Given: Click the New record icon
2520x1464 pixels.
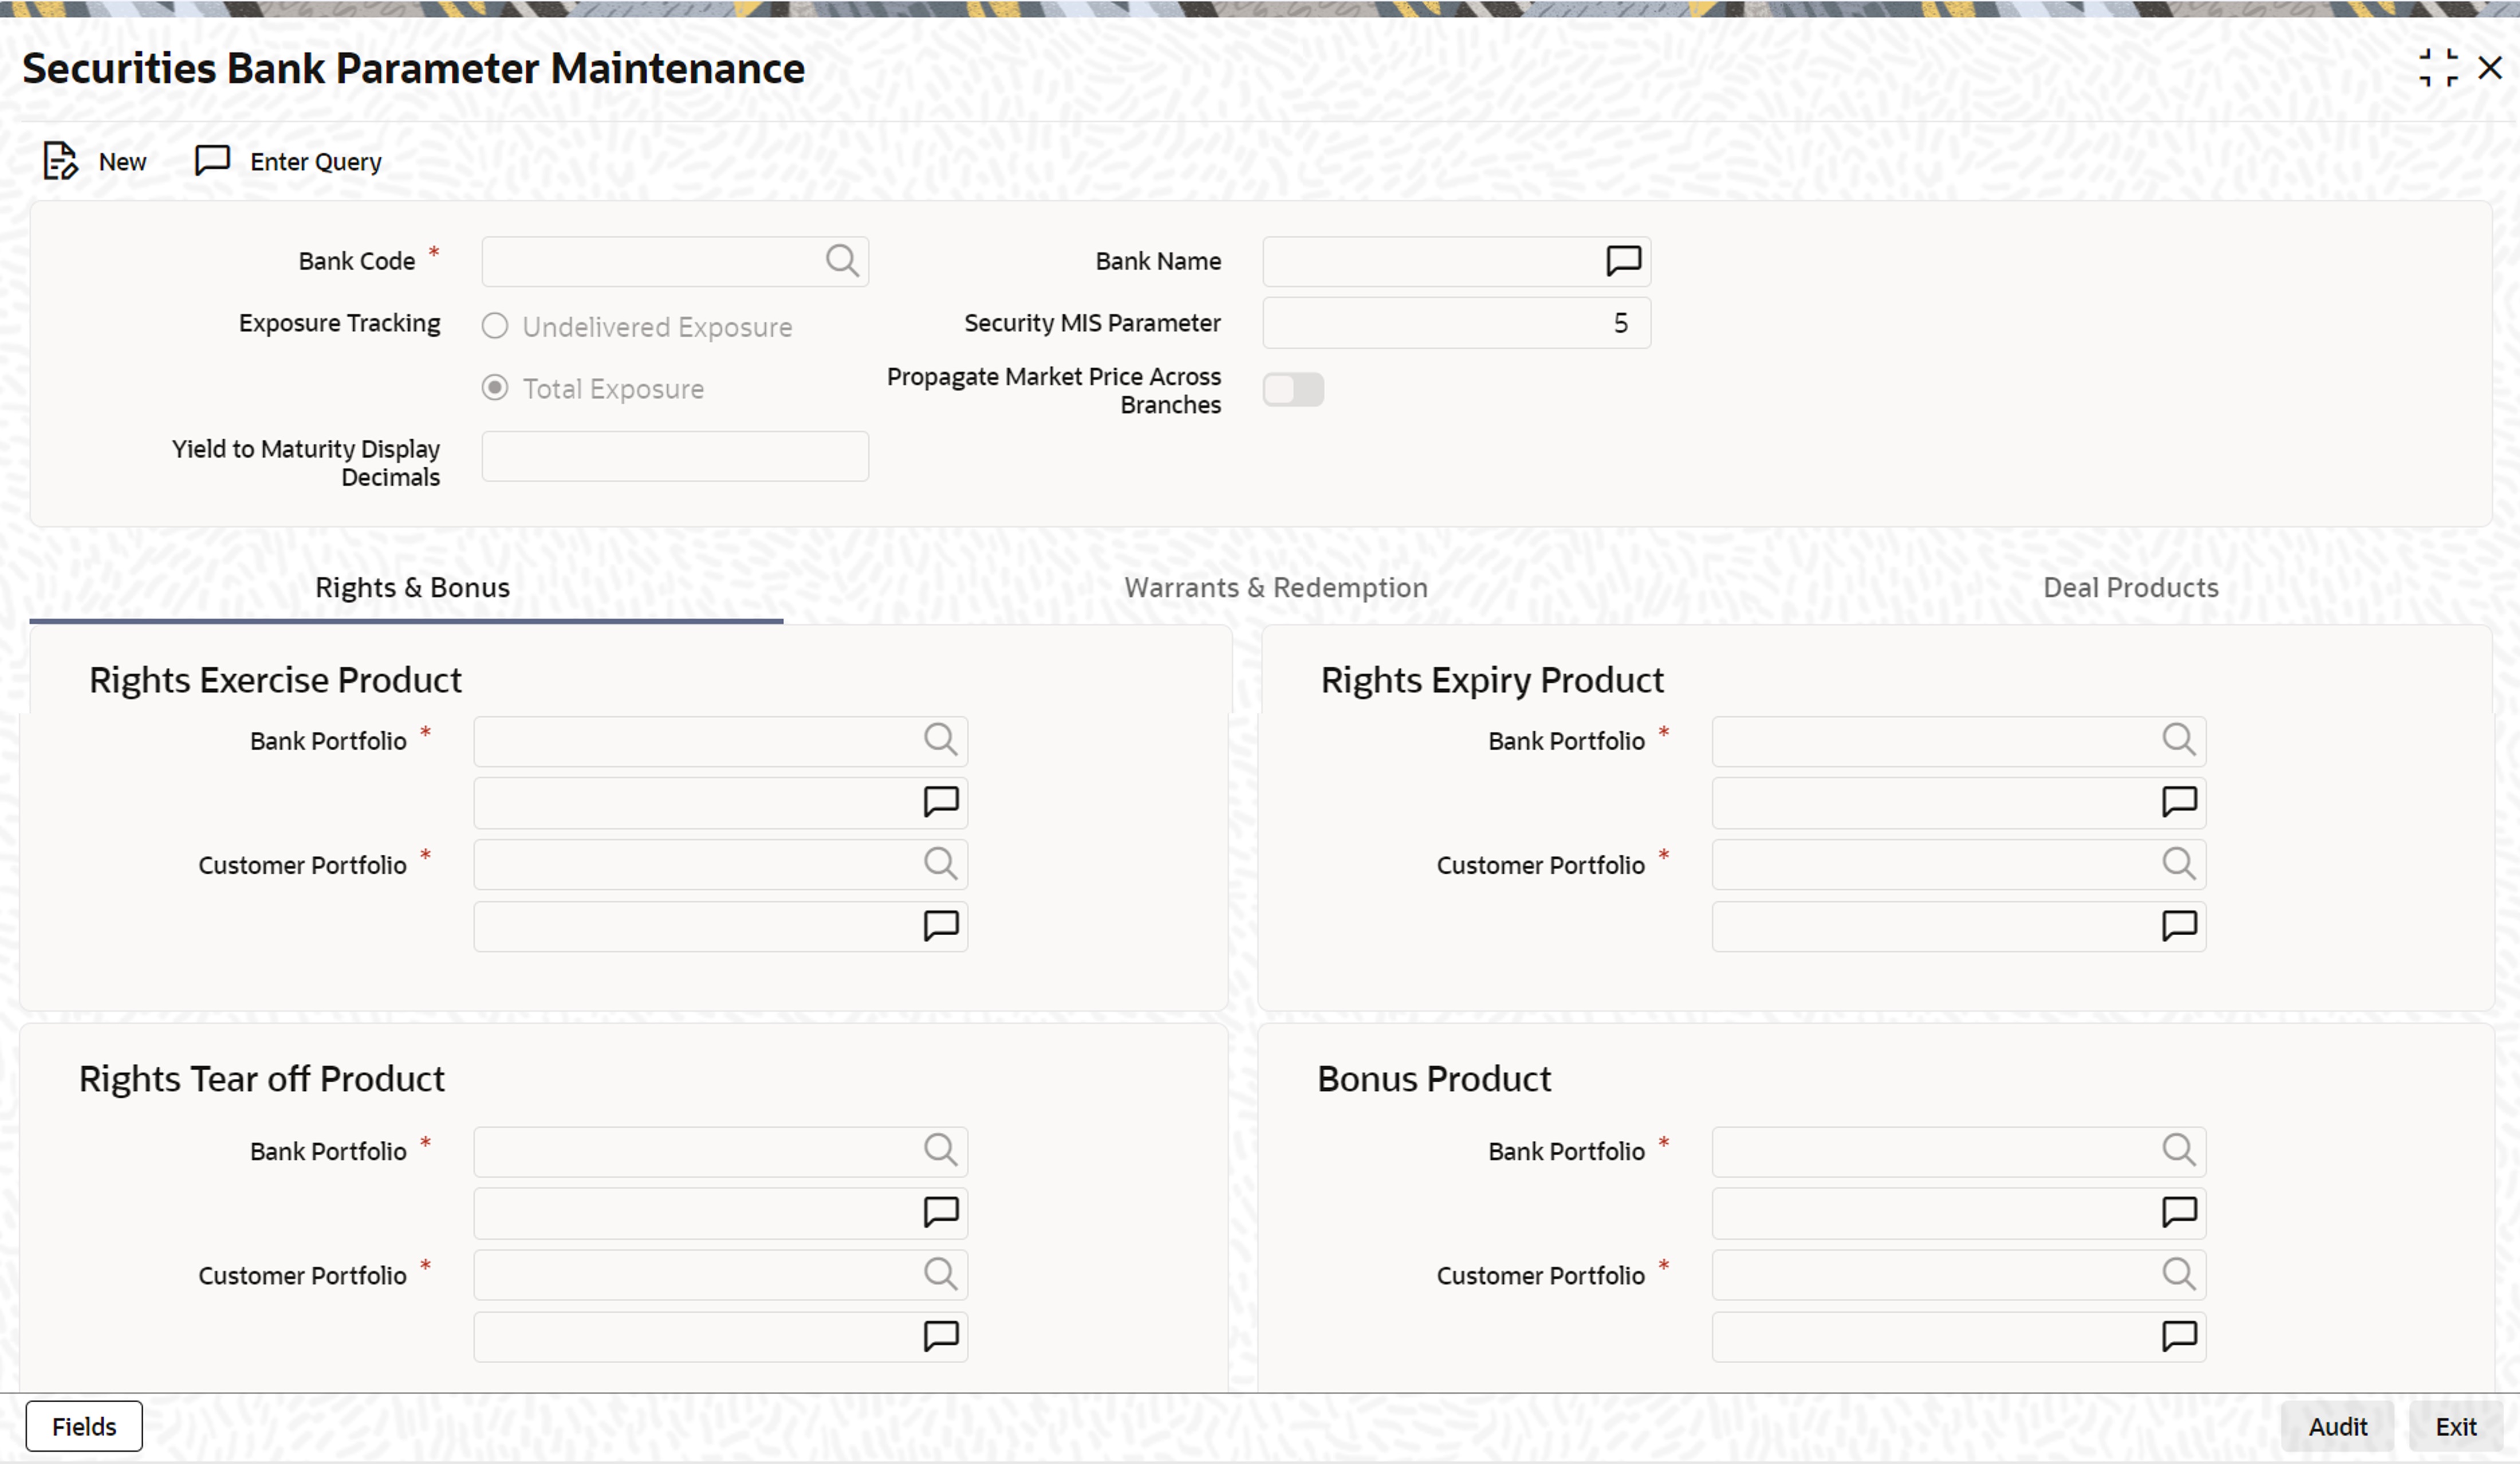Looking at the screenshot, I should coord(60,161).
